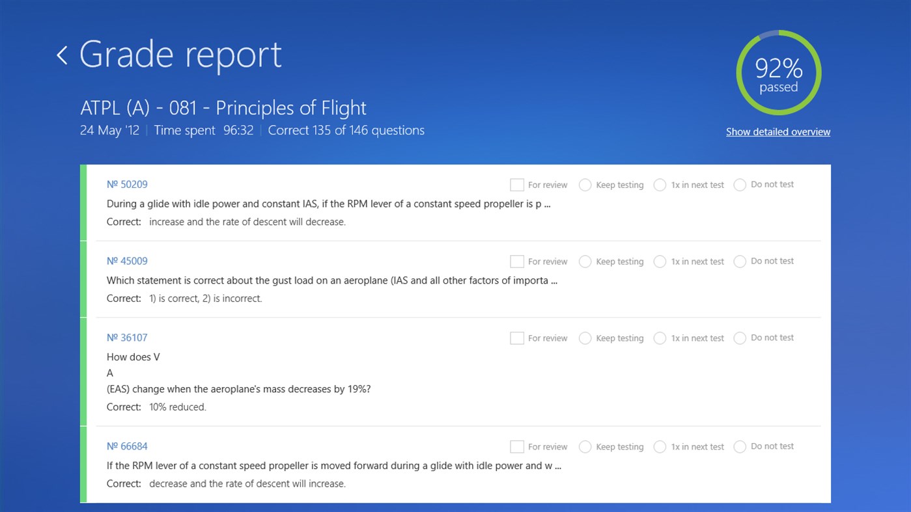Viewport: 911px width, 512px height.
Task: Select Keep testing for question 36107
Action: [585, 338]
